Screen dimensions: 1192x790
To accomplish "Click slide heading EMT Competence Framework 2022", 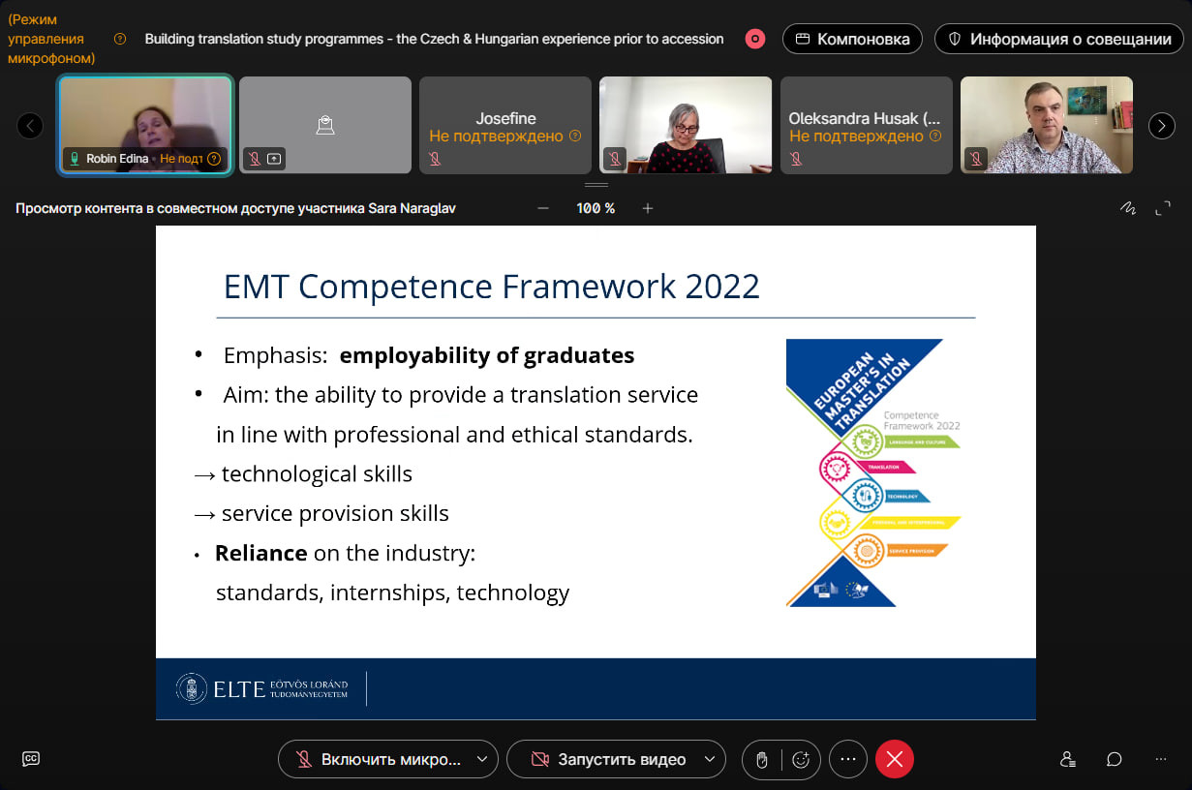I will (492, 287).
